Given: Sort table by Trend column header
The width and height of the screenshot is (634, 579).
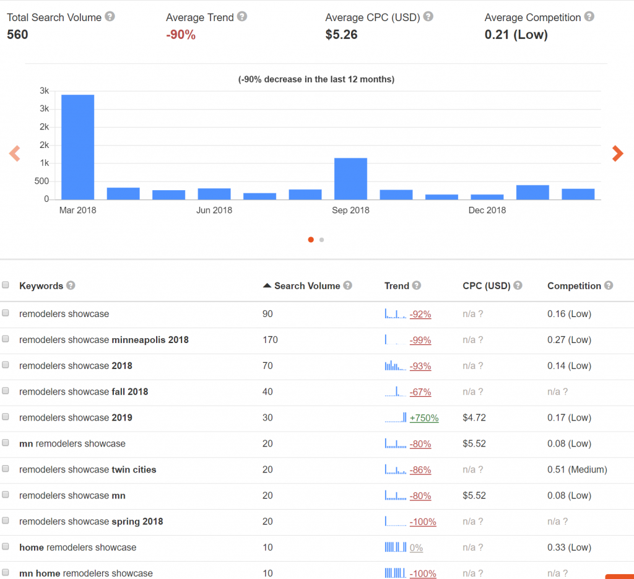Looking at the screenshot, I should point(397,286).
